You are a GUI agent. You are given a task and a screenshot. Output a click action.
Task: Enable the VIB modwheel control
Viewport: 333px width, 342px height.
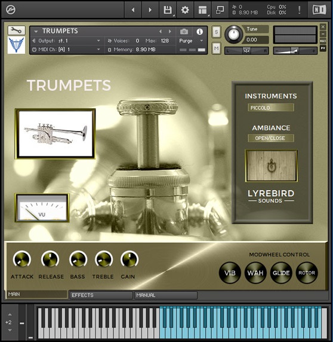(230, 273)
